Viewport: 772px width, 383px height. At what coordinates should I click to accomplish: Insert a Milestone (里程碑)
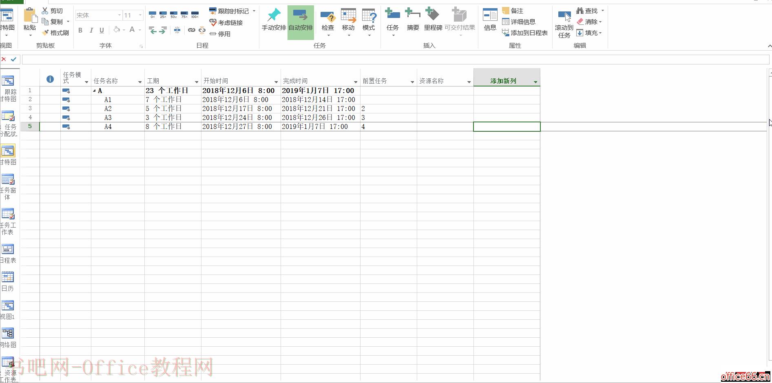(433, 20)
